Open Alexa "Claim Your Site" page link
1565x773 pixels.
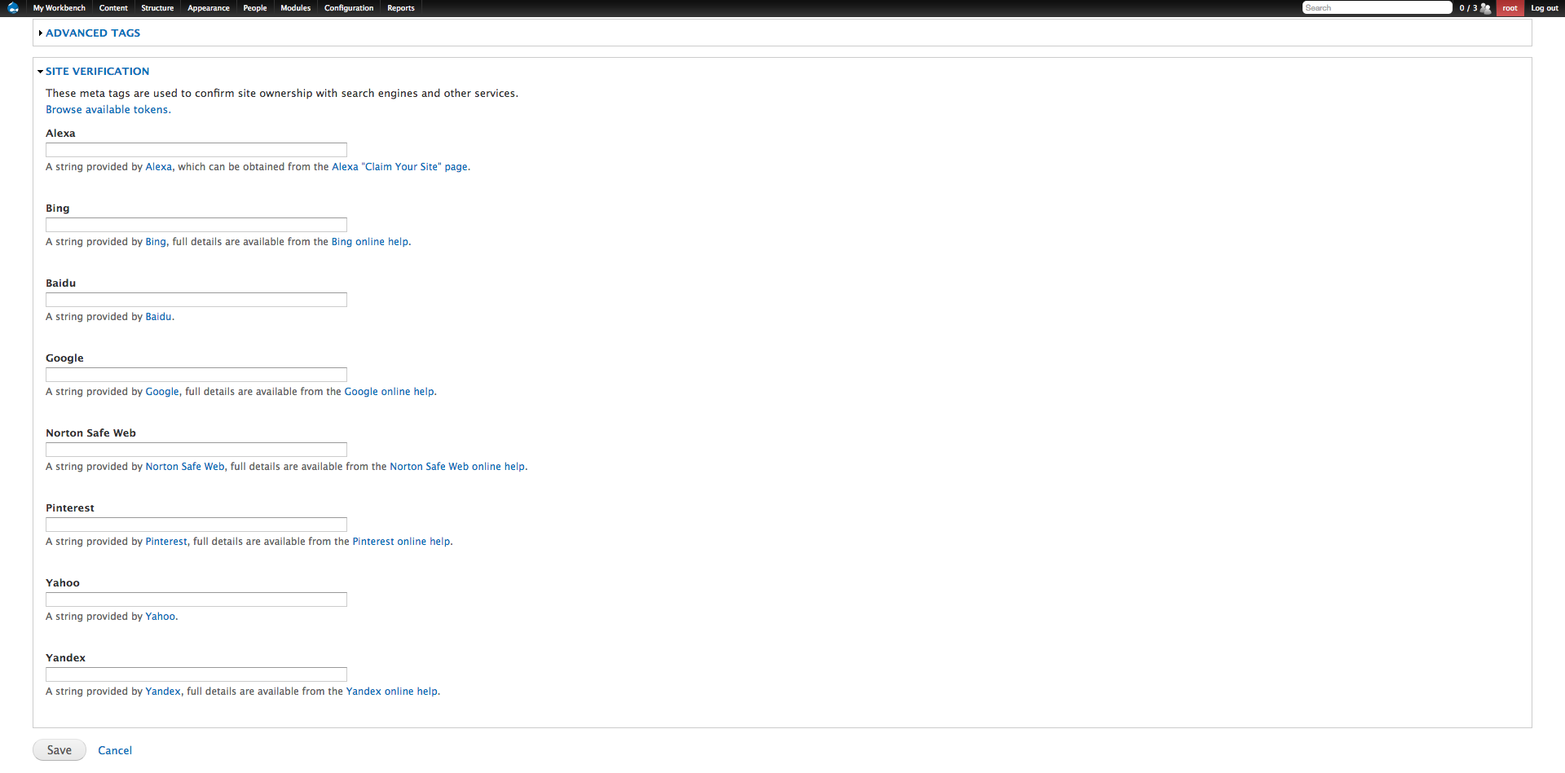pos(400,167)
